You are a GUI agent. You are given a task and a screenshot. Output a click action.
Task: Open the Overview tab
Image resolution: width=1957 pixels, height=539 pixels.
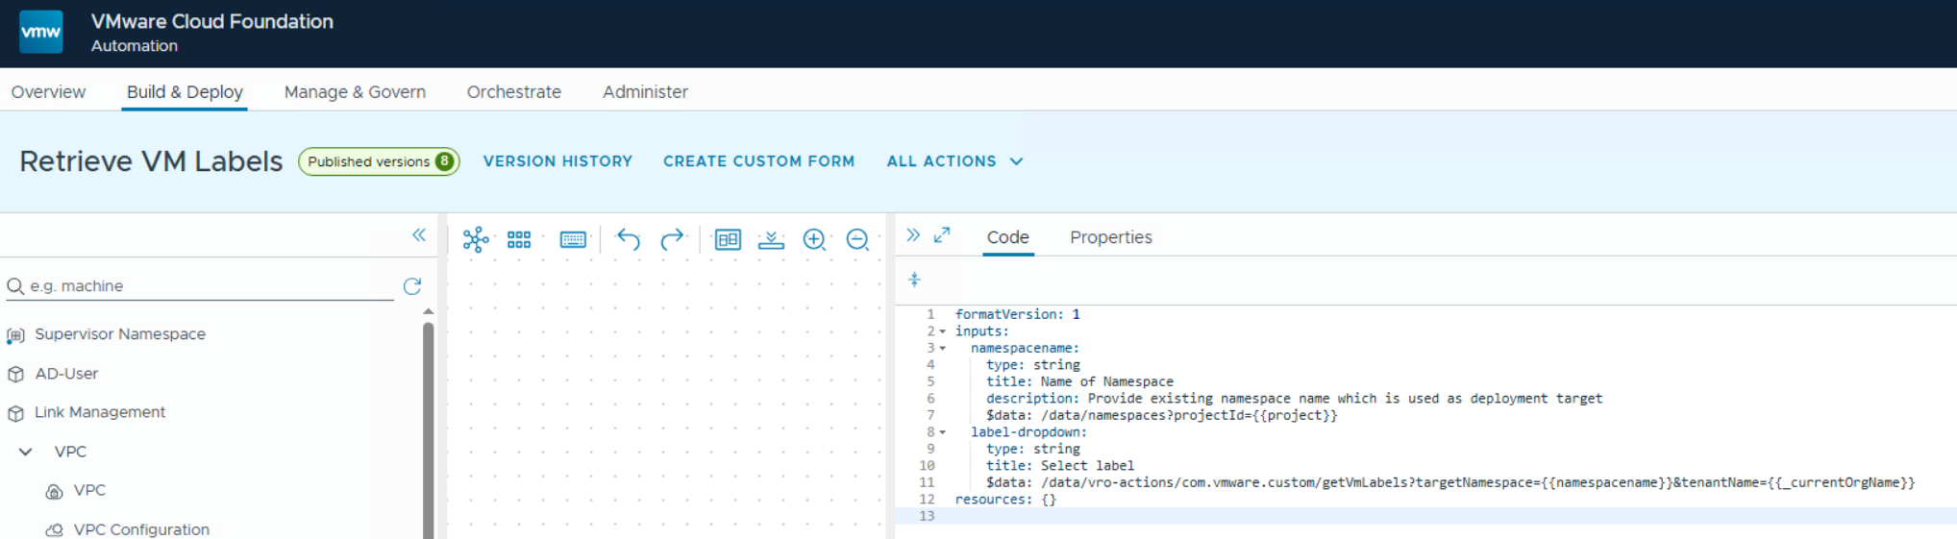click(48, 92)
